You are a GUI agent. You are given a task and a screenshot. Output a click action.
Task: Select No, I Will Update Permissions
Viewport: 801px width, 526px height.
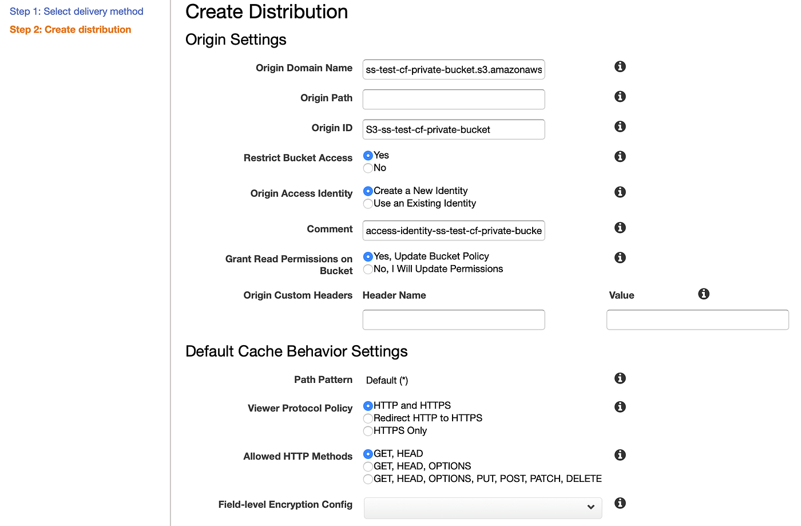coord(368,269)
